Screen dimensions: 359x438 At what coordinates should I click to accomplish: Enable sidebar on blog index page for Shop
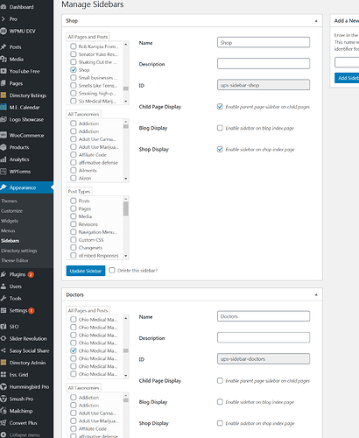coord(220,128)
